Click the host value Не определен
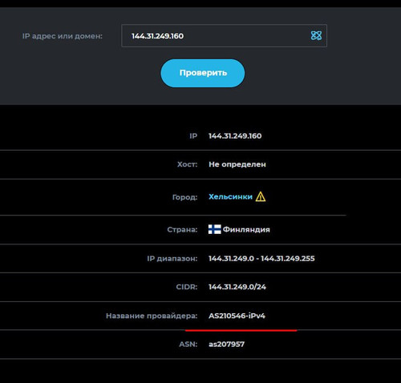 click(x=237, y=164)
